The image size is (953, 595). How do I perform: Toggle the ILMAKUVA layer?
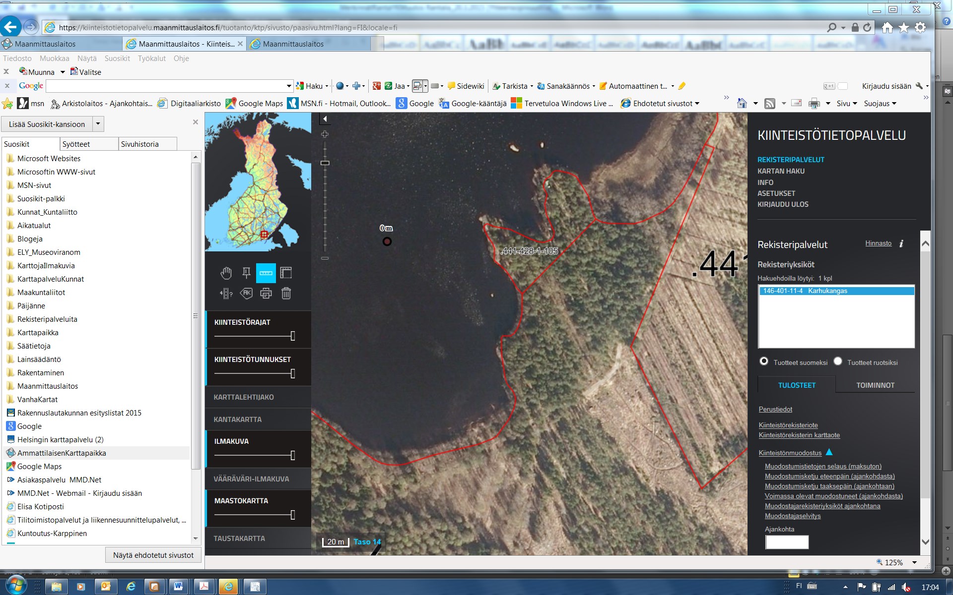(x=231, y=441)
